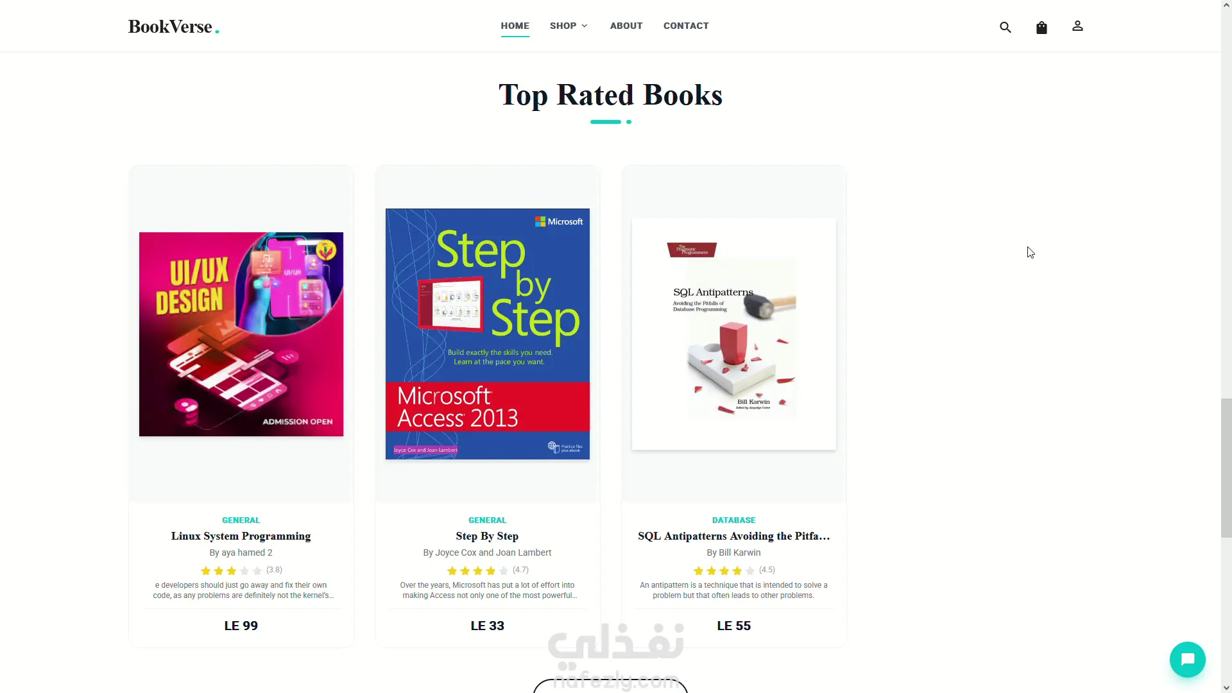Expand the SHOP dropdown menu

click(x=569, y=26)
